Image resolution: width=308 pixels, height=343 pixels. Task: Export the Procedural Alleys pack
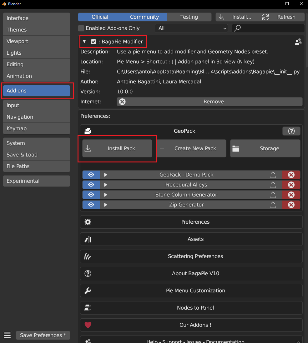pyautogui.click(x=273, y=185)
